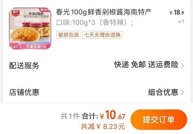Open the product thumbnail image
Screen dimensions: 193x134
point(30,29)
